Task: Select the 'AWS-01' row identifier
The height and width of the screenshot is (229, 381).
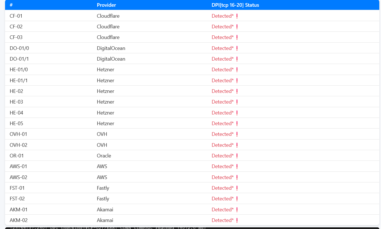Action: click(19, 166)
